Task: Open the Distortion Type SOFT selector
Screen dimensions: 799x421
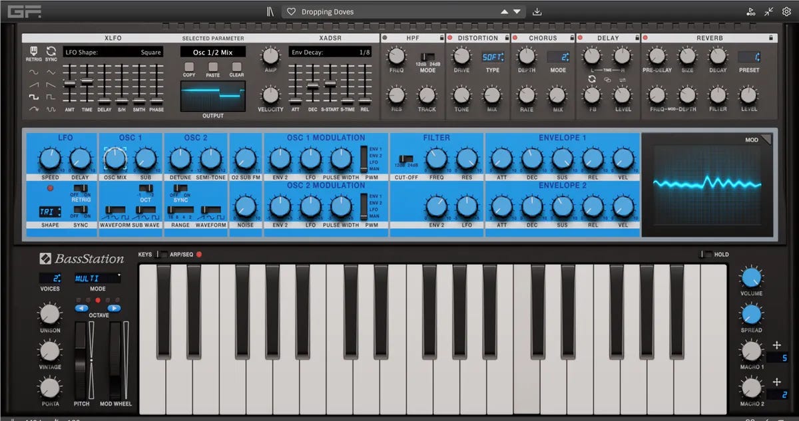Action: point(493,57)
